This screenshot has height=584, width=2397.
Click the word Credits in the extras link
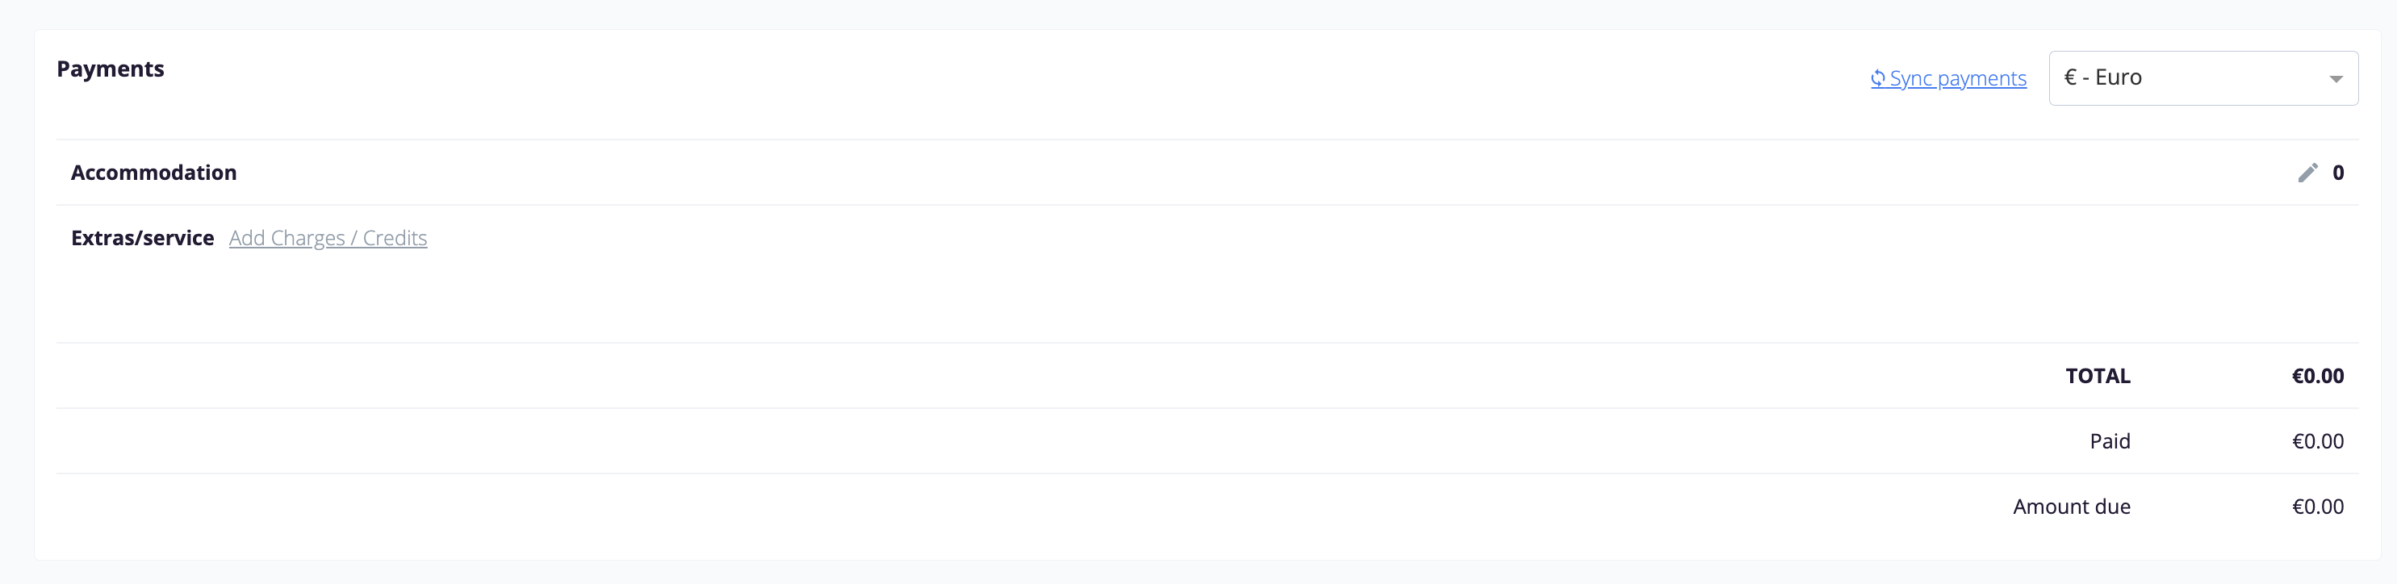click(x=395, y=238)
